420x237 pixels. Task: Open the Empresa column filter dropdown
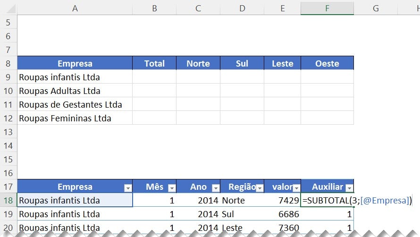[x=127, y=188]
